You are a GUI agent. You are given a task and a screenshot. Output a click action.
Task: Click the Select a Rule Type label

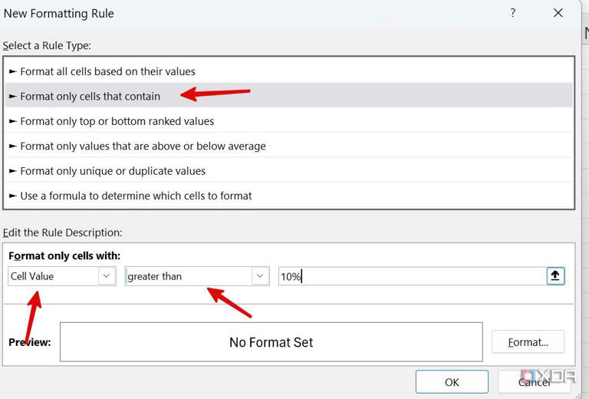pyautogui.click(x=47, y=45)
